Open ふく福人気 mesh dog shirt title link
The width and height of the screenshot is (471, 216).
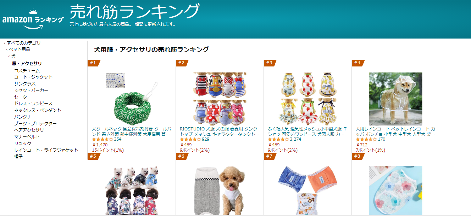click(307, 132)
